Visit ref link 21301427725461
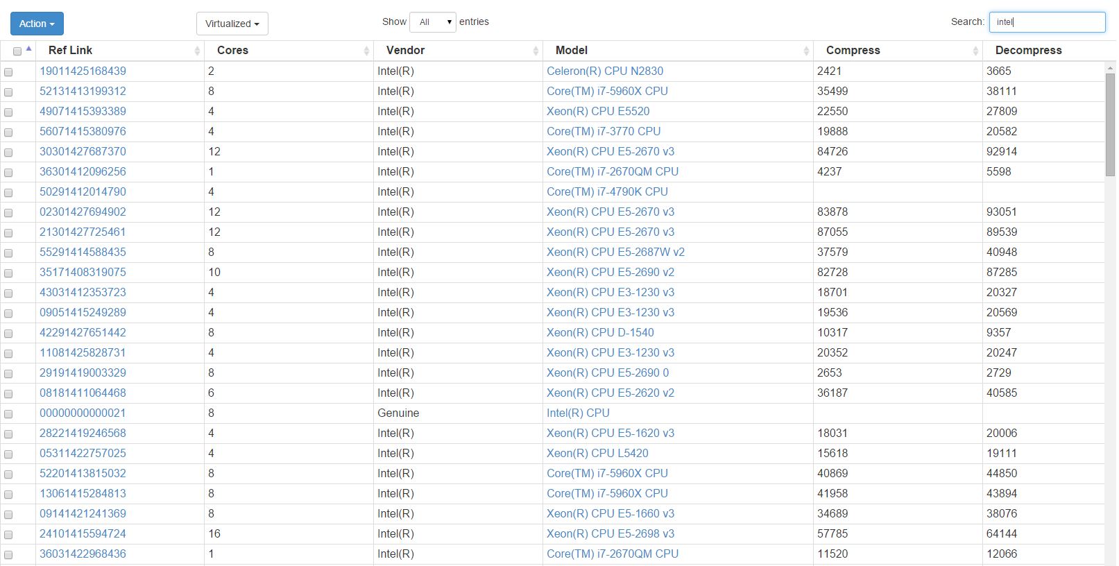The image size is (1119, 566). (83, 232)
